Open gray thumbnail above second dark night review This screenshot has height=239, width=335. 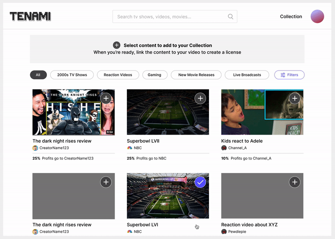[x=74, y=196]
